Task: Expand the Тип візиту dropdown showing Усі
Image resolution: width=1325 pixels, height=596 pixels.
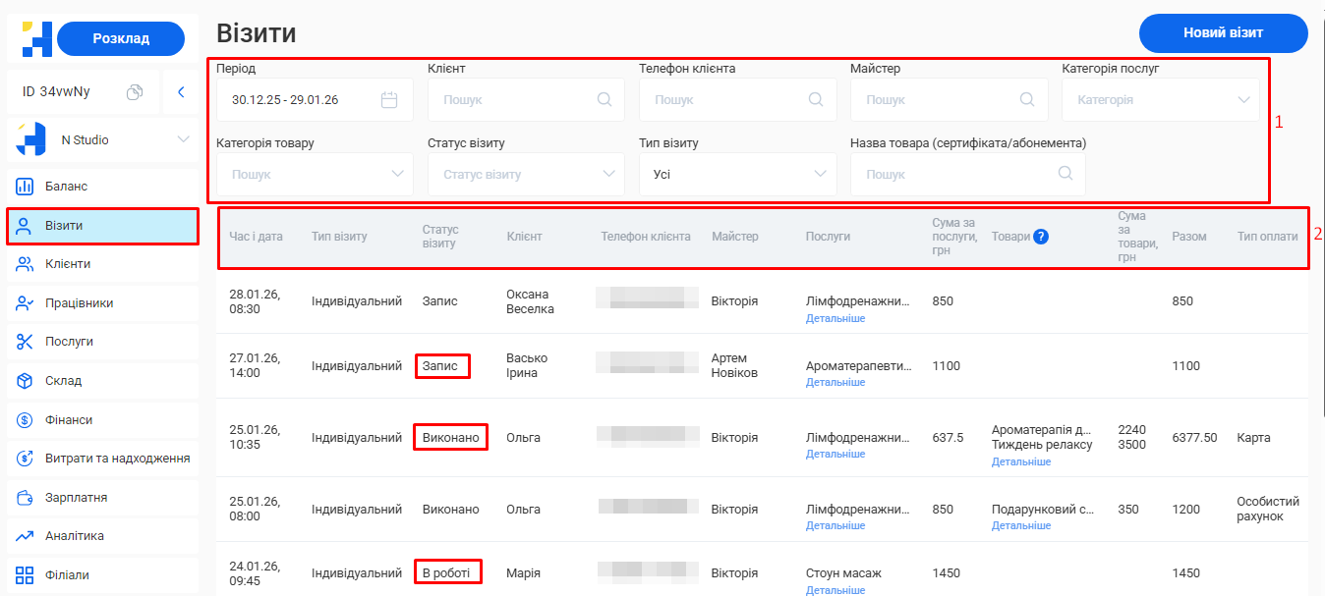Action: (x=737, y=174)
